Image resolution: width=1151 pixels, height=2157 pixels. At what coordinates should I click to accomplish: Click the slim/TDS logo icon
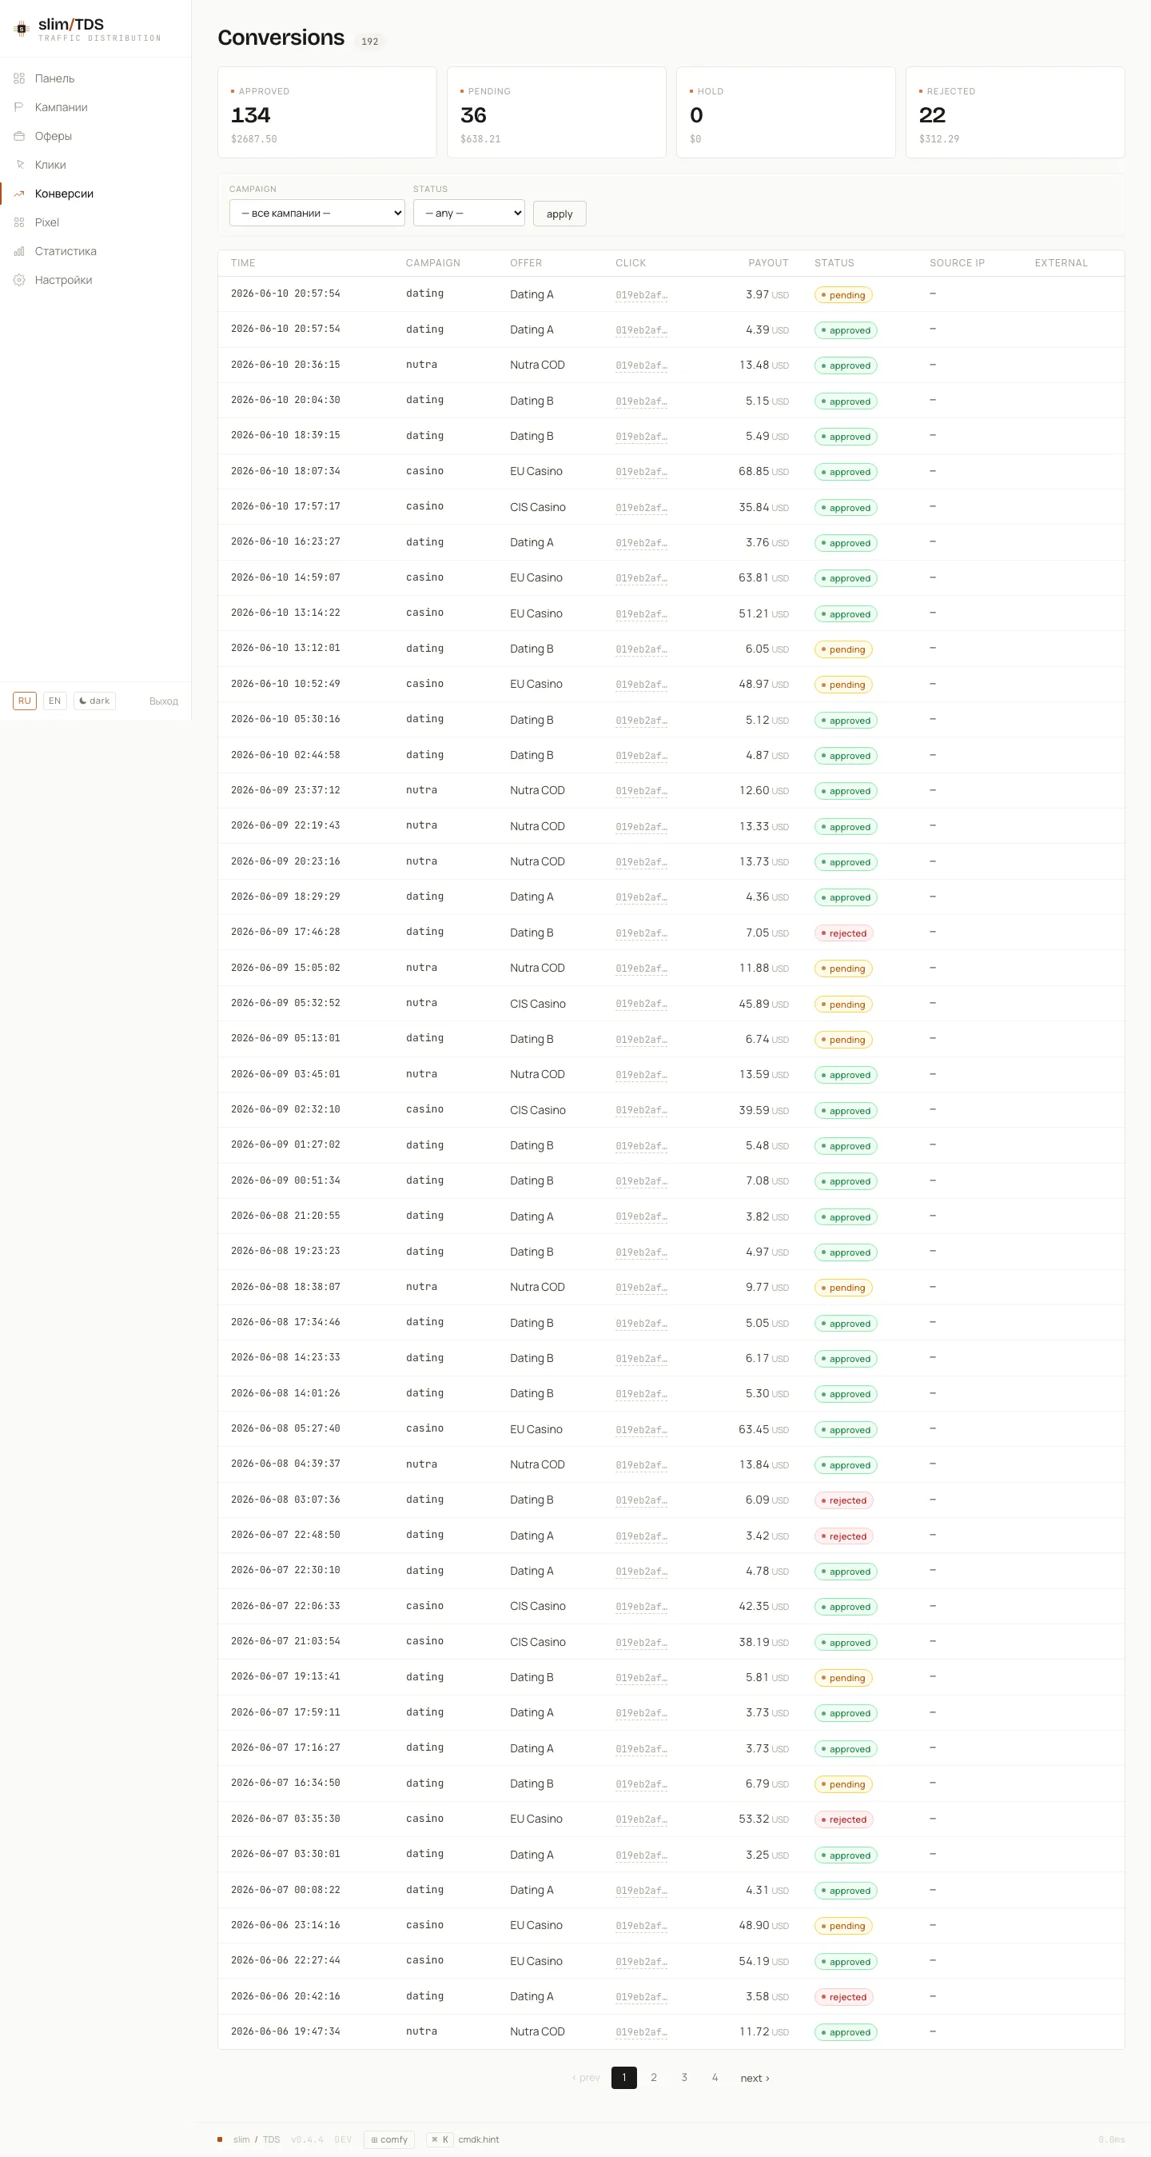22,30
